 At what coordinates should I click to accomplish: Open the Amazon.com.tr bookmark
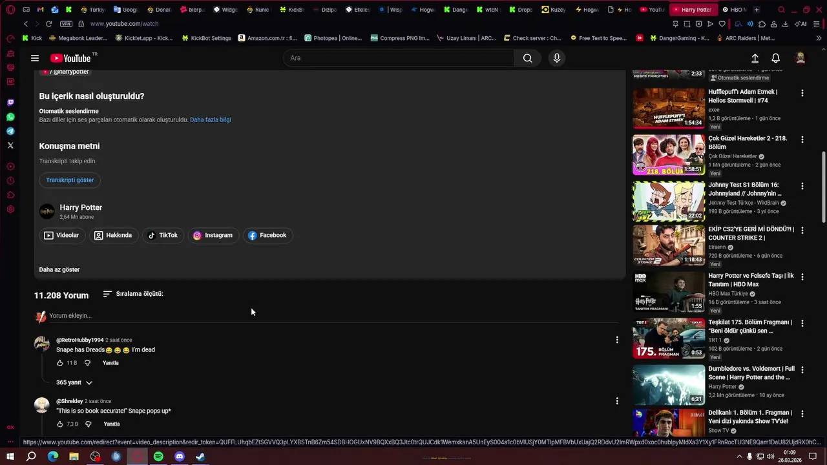pyautogui.click(x=267, y=38)
